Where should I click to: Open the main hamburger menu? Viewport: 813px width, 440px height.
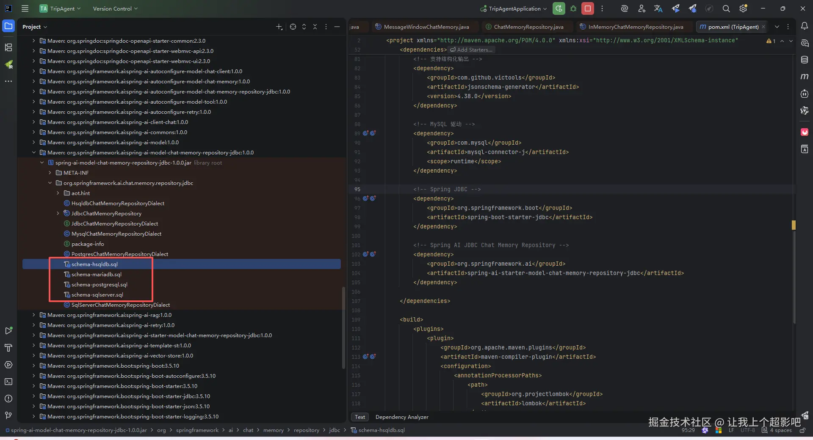coord(25,8)
